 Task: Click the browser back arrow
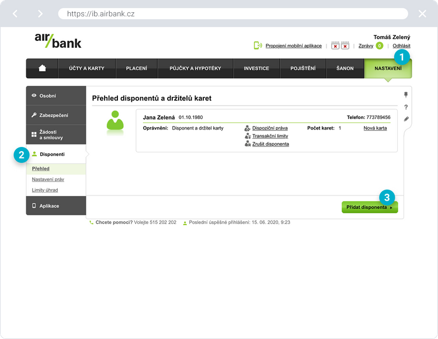pyautogui.click(x=15, y=13)
